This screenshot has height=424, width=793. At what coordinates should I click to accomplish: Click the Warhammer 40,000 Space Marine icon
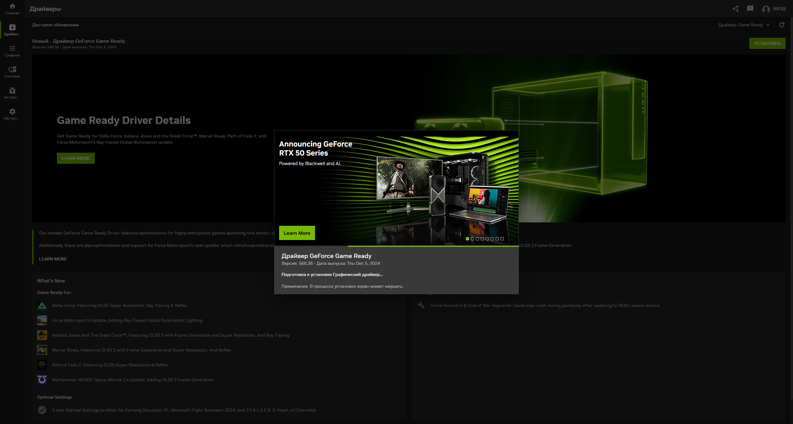point(42,380)
